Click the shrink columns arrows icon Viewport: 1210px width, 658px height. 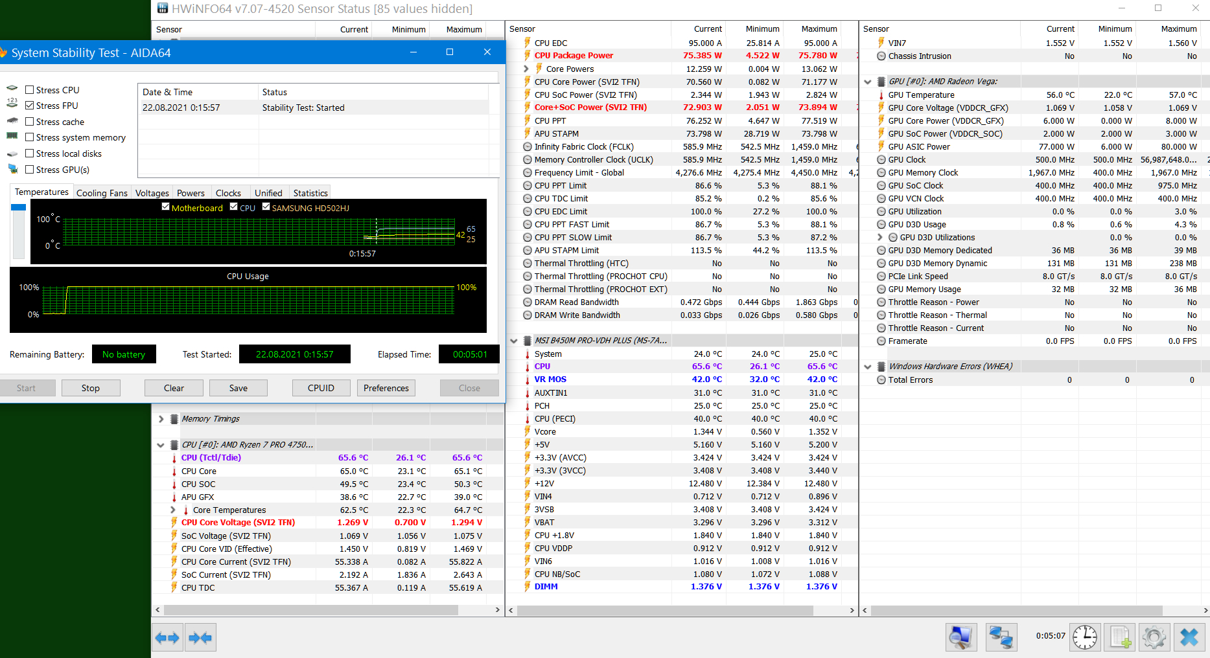(200, 638)
